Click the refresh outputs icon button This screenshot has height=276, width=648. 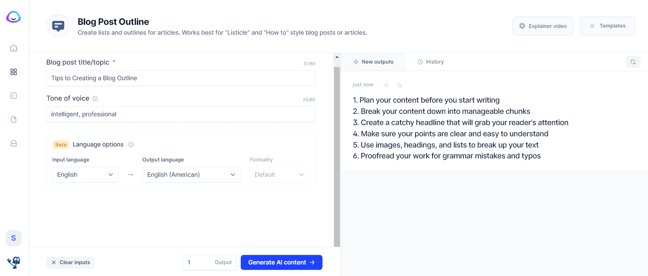click(x=633, y=62)
